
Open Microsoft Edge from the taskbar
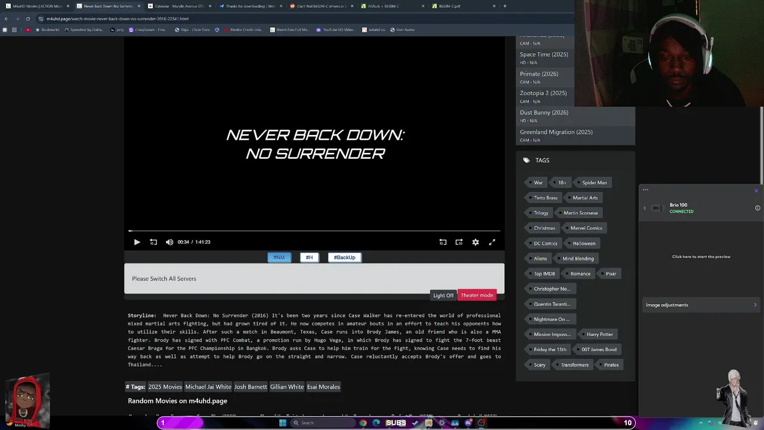(376, 423)
